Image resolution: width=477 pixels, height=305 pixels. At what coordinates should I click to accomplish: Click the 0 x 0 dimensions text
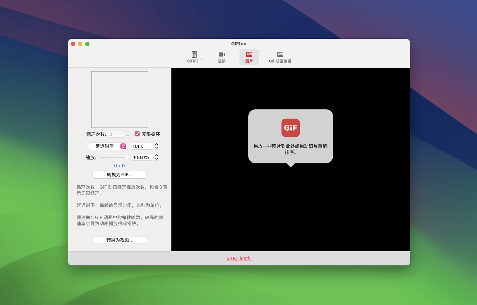click(x=120, y=166)
